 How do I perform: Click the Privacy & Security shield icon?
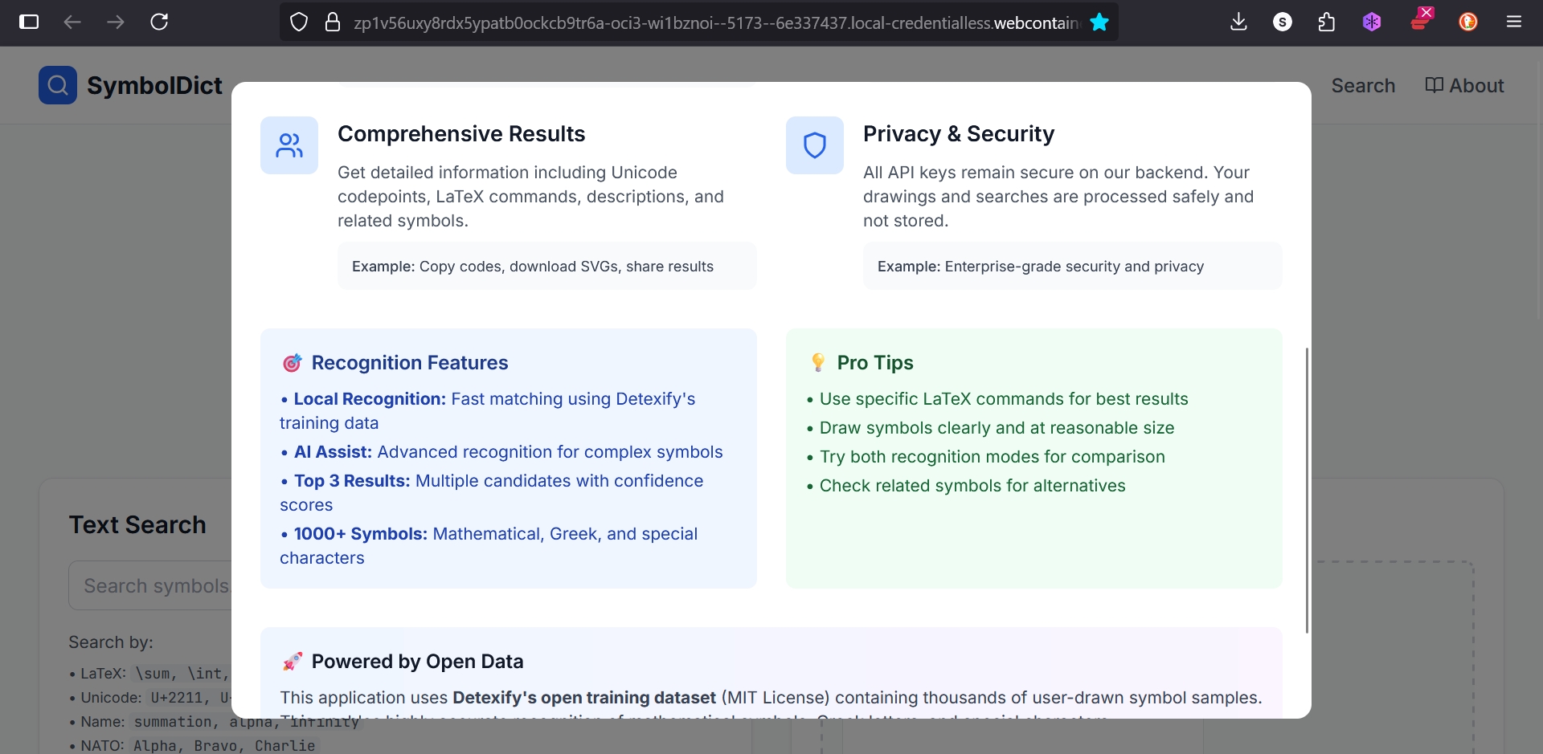coord(815,145)
